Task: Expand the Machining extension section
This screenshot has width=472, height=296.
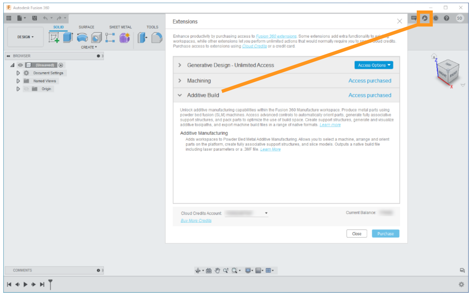Action: [180, 81]
